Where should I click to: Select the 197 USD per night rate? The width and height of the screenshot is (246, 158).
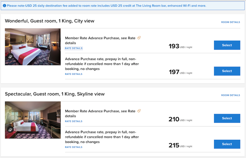pos(227,71)
